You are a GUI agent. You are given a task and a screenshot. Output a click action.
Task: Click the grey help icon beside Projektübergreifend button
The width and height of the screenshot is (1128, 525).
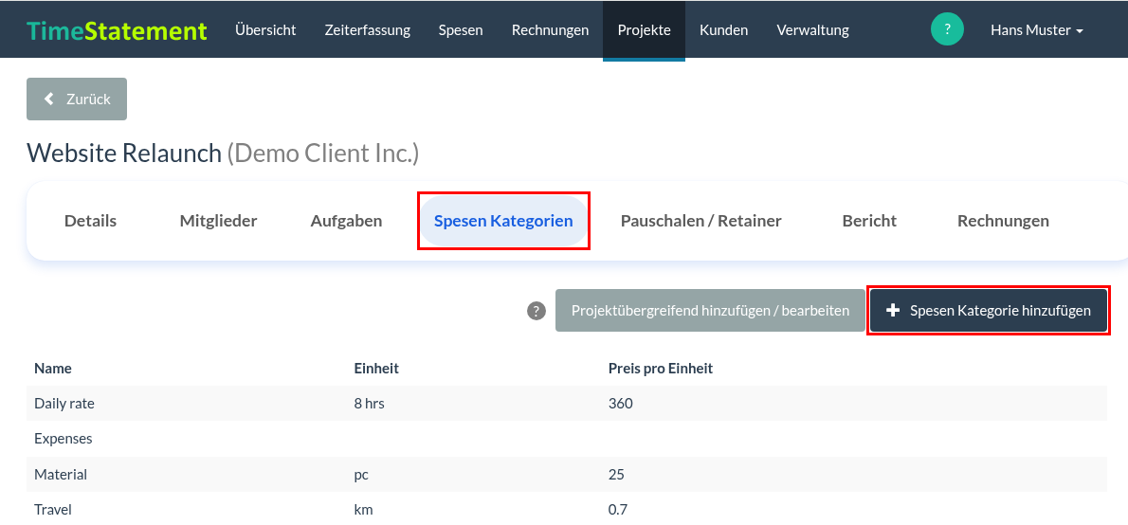[536, 311]
